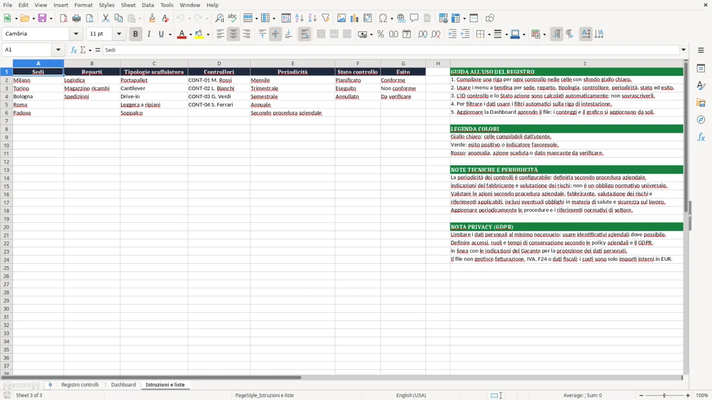This screenshot has height=400, width=712.
Task: Apply the red Font Color swatch
Action: click(182, 34)
